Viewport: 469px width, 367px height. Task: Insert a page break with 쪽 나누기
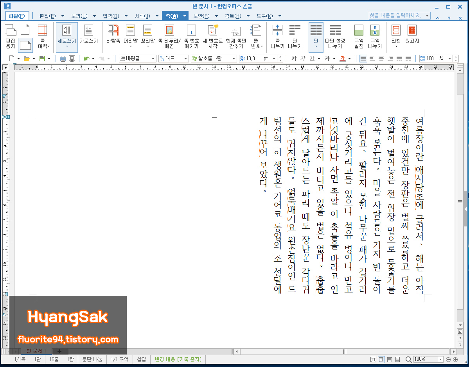(277, 36)
